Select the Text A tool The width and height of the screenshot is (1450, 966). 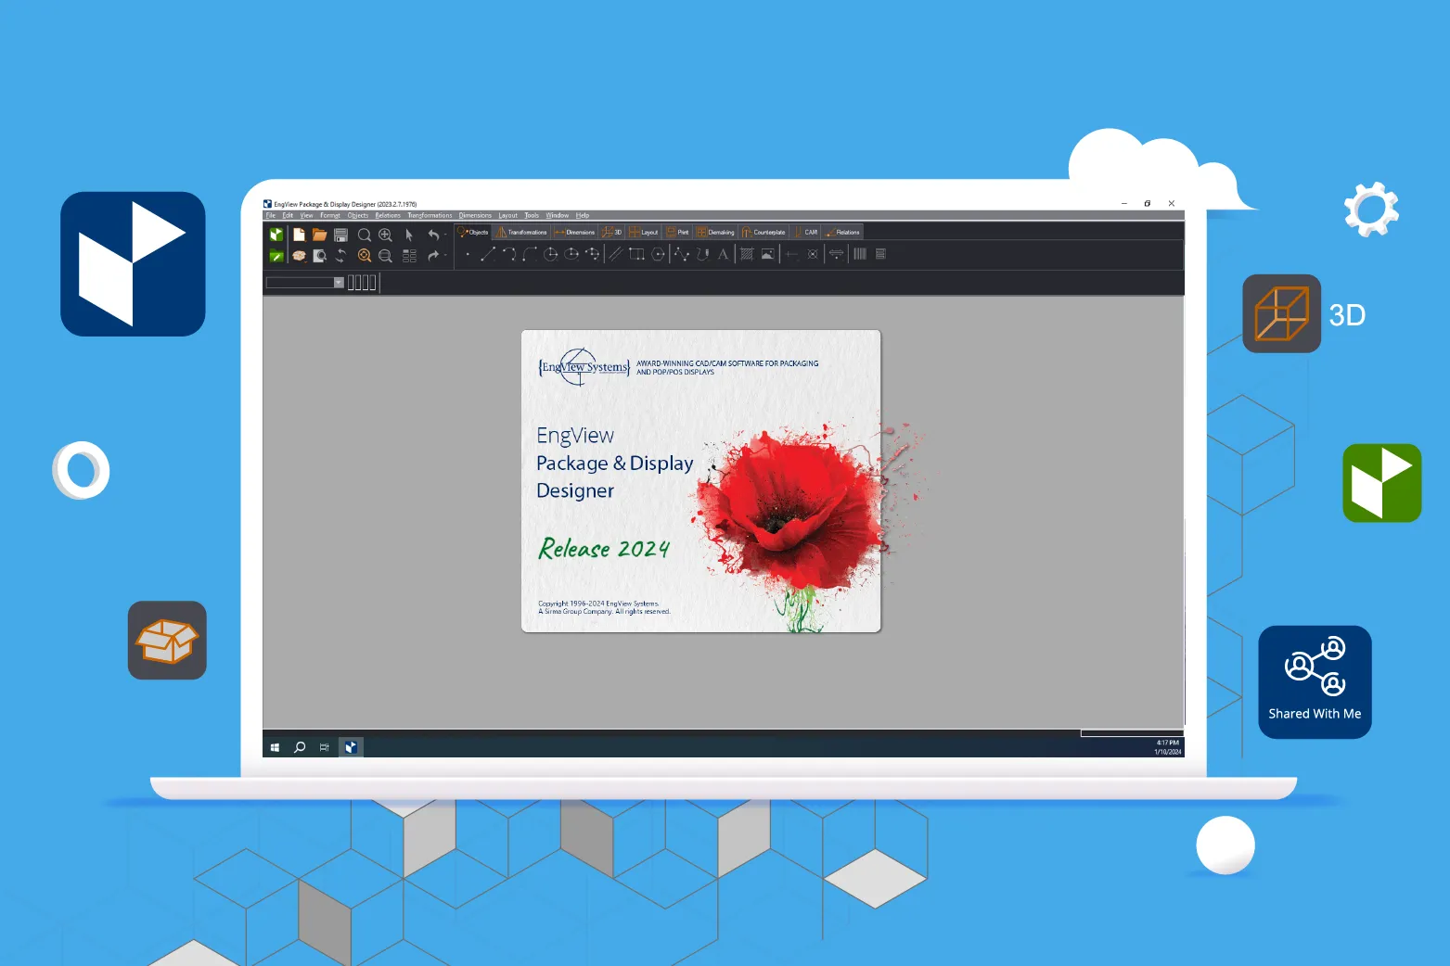pos(723,254)
